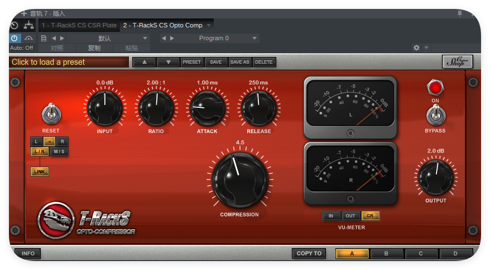Screen dimensions: 490x270
Task: Pin the plugin window with the pushpin icon
Action: tap(460, 13)
